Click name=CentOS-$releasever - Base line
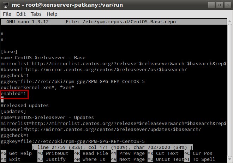This screenshot has width=233, height=163. (43, 58)
